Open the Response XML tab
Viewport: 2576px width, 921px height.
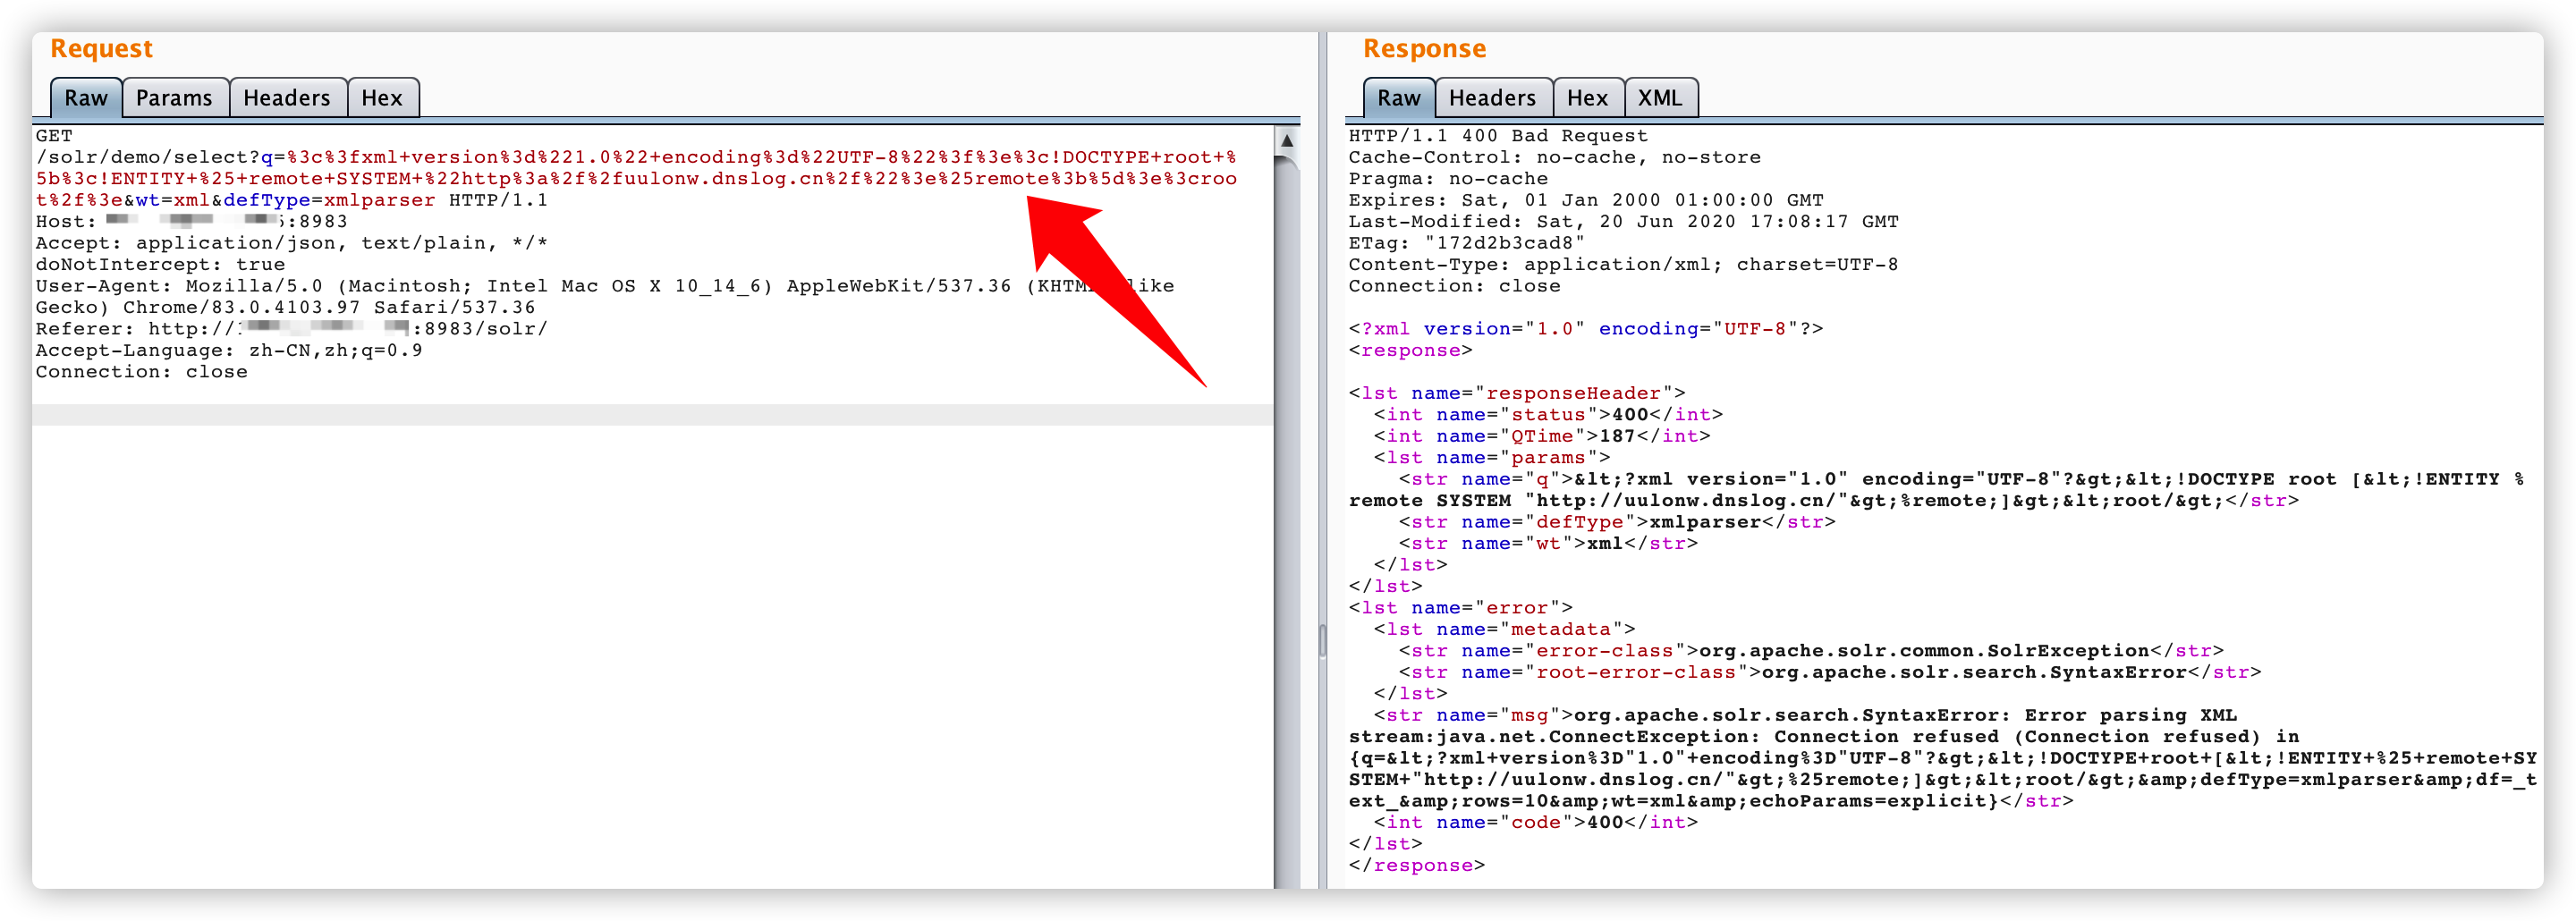tap(1660, 98)
